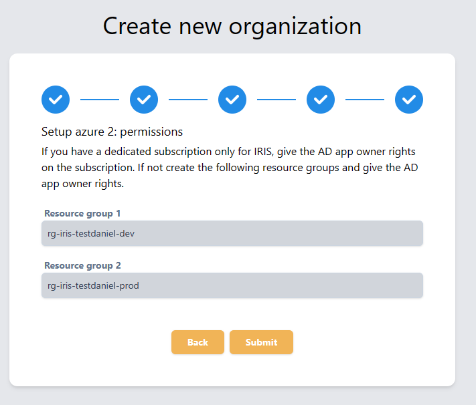
Task: Focus the Resource group 2 input field
Action: pos(232,285)
